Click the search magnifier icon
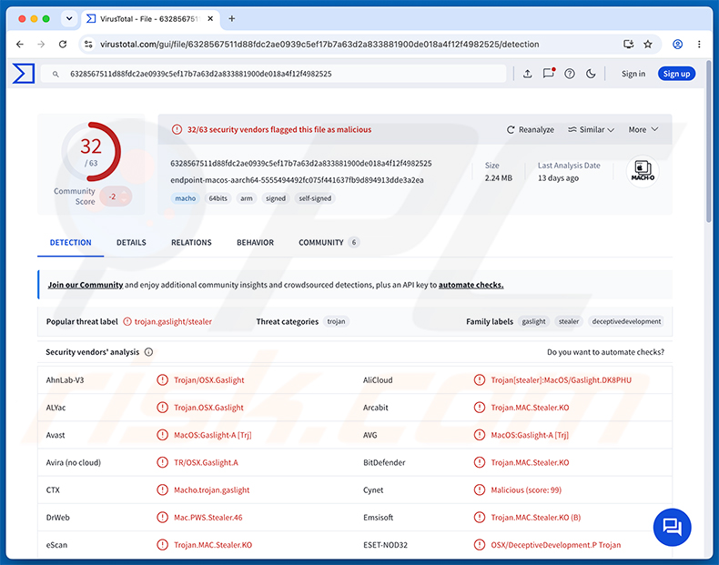 (56, 74)
